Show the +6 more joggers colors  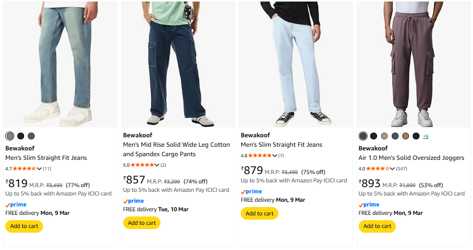tap(426, 136)
